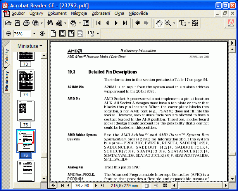Click the Open file folder icon
This screenshot has width=238, height=191.
click(x=9, y=23)
